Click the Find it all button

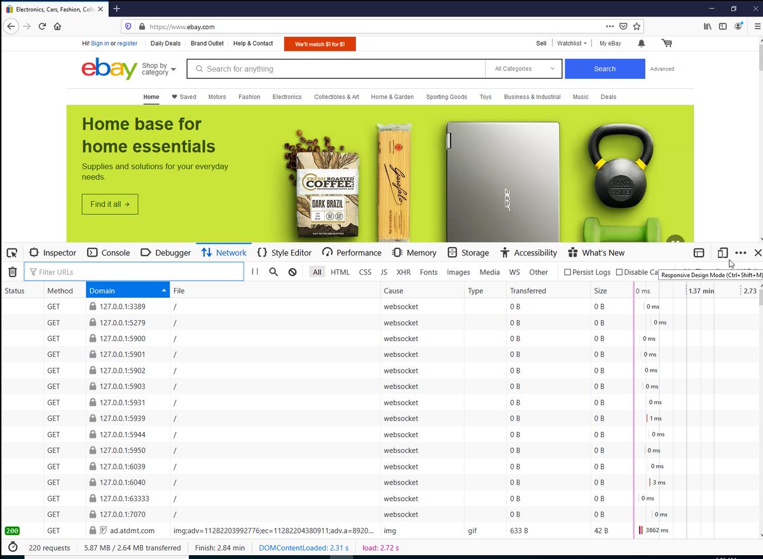point(109,204)
